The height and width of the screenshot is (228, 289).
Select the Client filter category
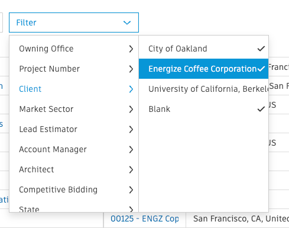click(74, 89)
